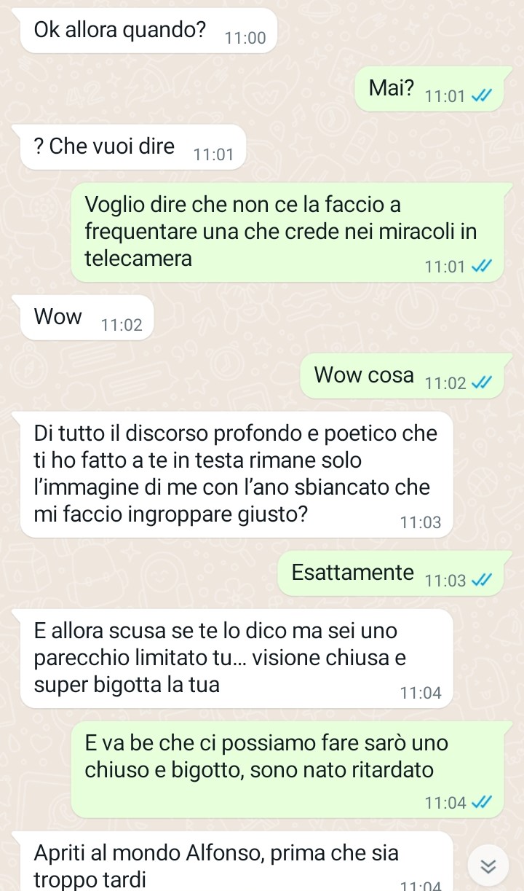
Task: Tap the blue double-check on the 'telecamera' message
Action: point(483,267)
